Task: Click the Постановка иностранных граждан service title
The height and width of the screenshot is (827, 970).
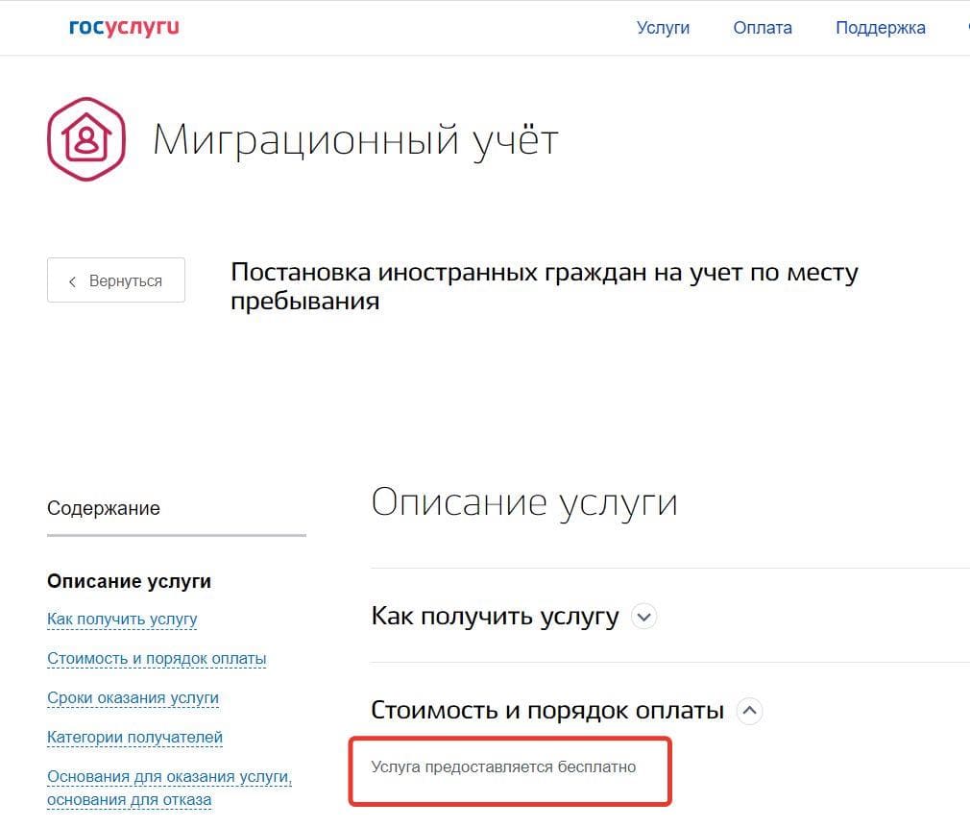Action: click(544, 286)
